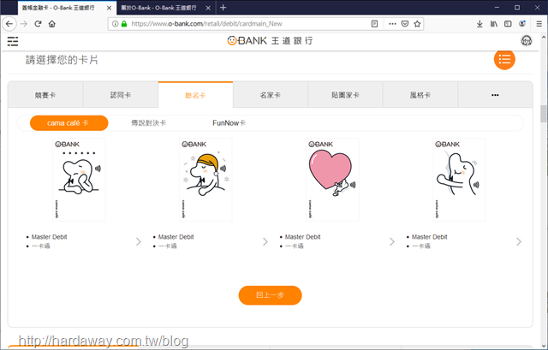
Task: Go back with the browser back arrow
Action: [x=9, y=24]
